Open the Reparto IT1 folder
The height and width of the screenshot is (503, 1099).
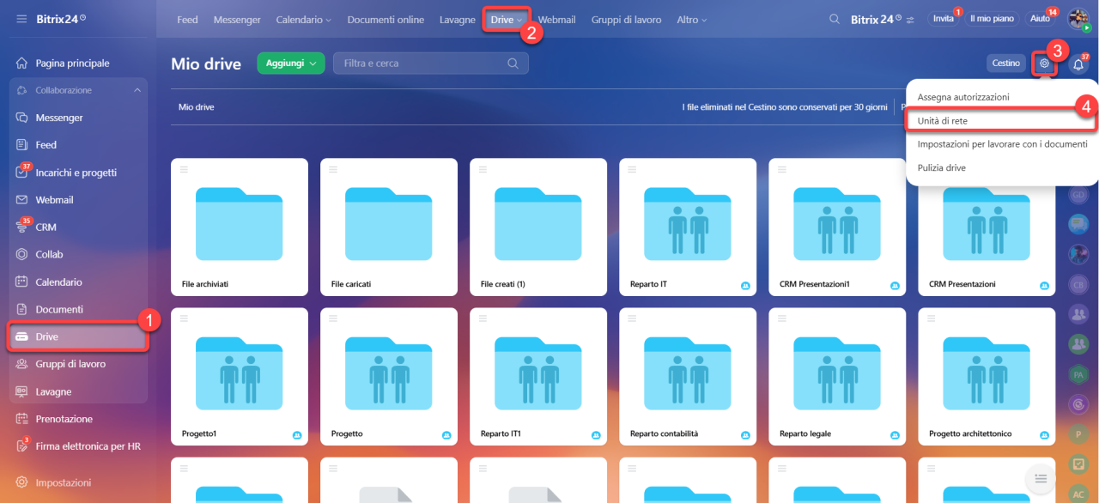click(538, 377)
